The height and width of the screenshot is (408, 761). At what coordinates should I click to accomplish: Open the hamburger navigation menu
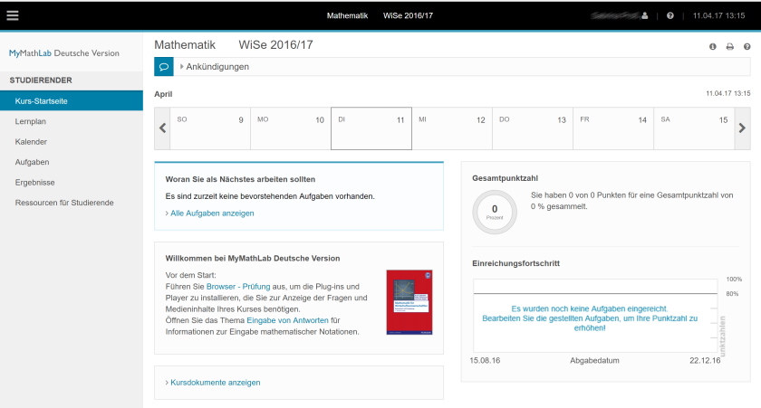[x=13, y=15]
